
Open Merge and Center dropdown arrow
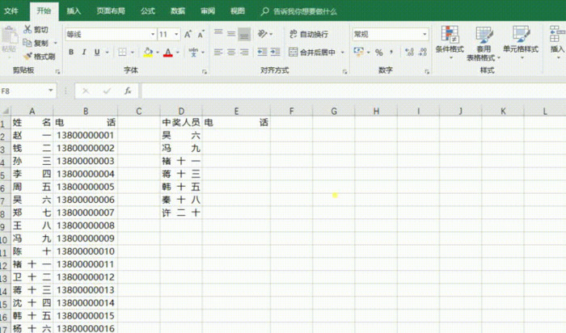coord(343,53)
